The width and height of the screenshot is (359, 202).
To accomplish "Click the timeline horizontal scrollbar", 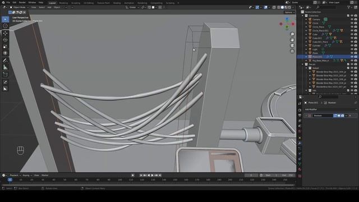I will (x=148, y=185).
